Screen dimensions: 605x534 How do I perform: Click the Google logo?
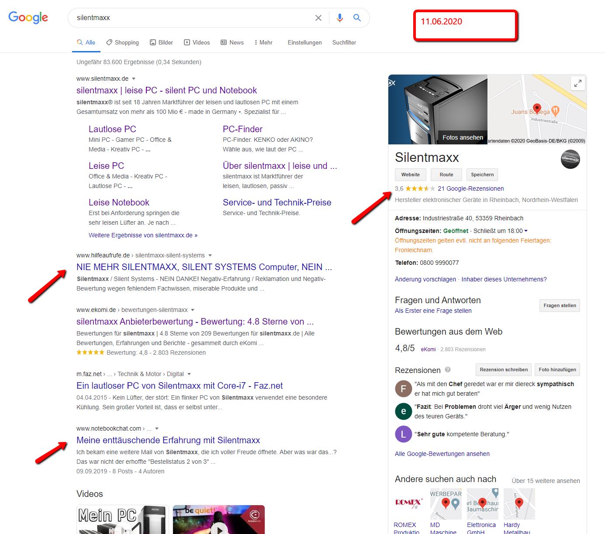28,17
